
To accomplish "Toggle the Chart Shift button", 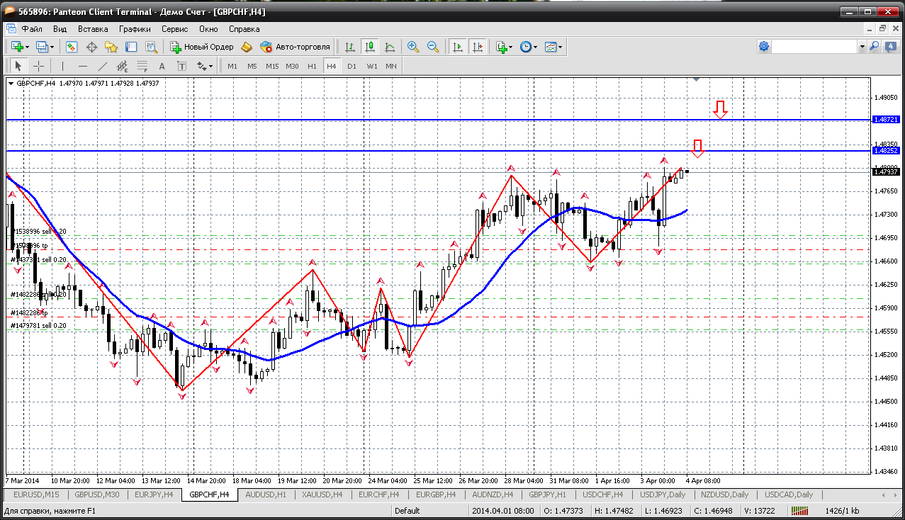I will pos(478,47).
